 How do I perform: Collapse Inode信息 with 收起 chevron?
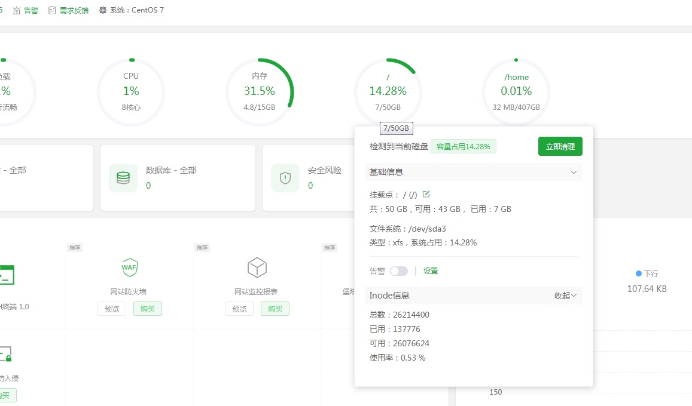click(565, 296)
